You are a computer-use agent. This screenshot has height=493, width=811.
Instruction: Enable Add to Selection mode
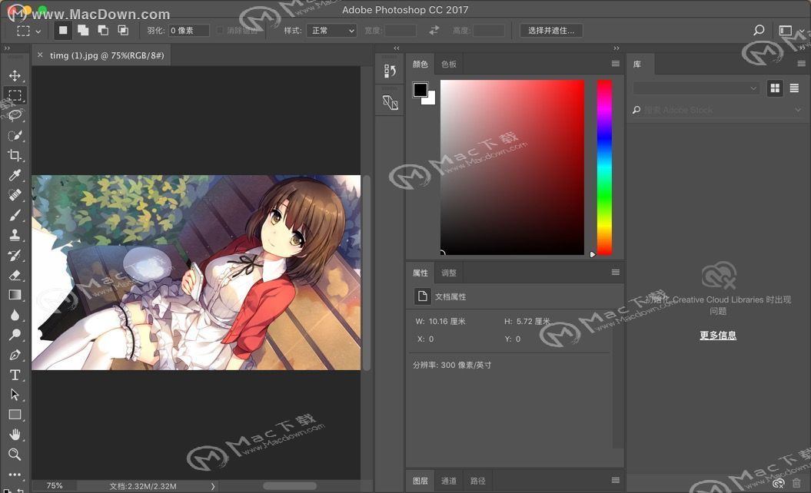tap(83, 31)
